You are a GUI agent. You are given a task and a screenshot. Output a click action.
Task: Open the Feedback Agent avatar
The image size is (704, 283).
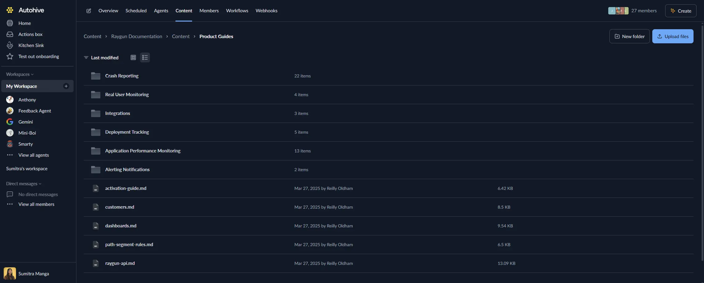point(10,111)
